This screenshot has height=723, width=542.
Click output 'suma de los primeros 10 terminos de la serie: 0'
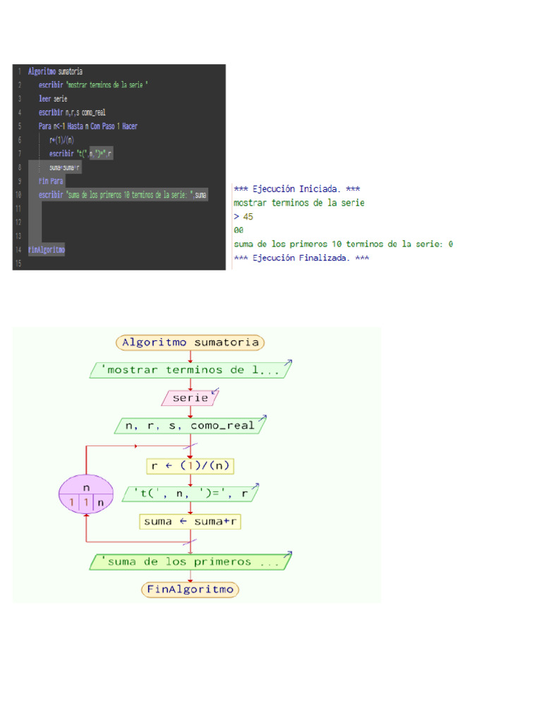(344, 244)
